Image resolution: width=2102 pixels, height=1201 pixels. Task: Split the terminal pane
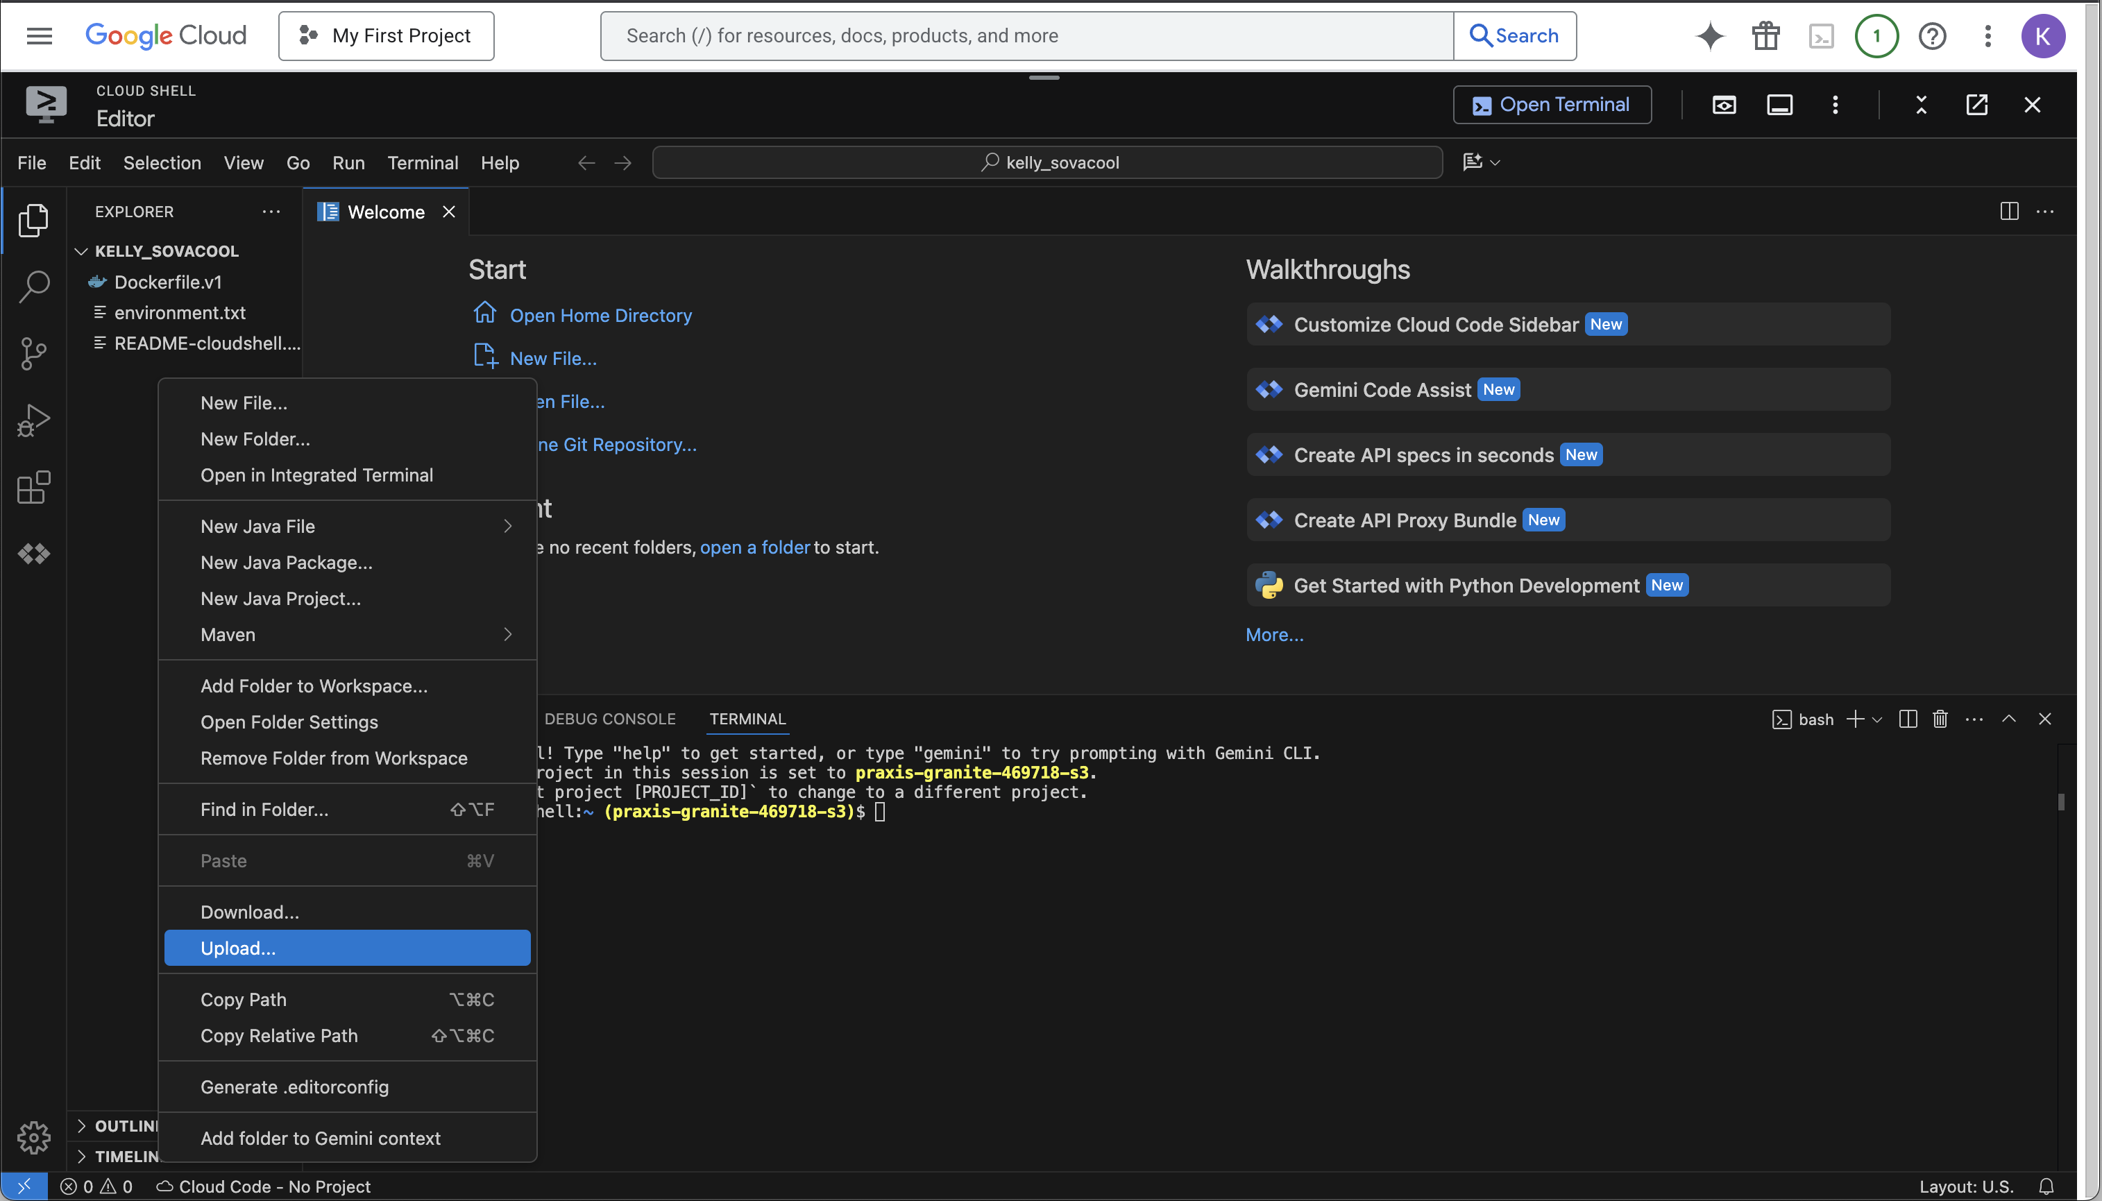pyautogui.click(x=1907, y=719)
